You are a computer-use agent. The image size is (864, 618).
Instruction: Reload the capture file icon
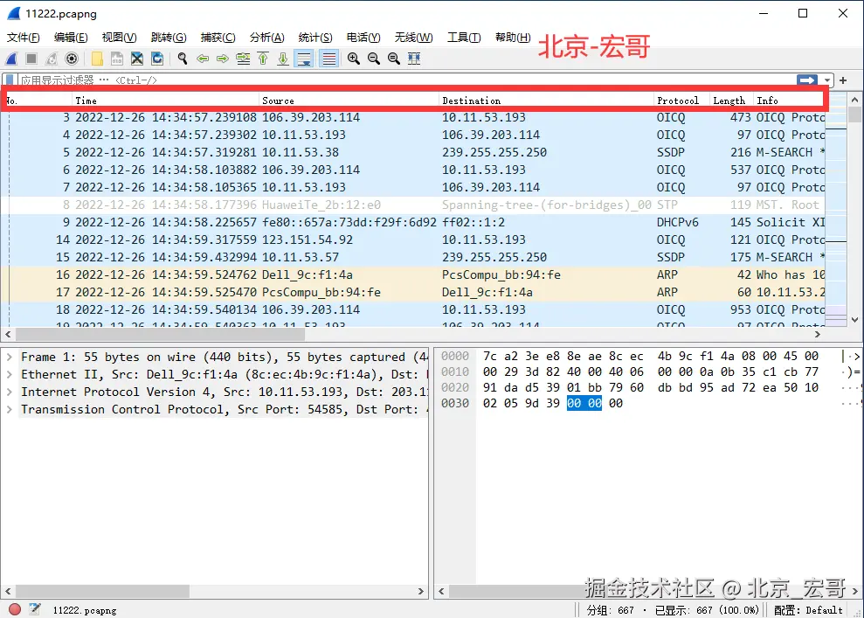point(157,59)
